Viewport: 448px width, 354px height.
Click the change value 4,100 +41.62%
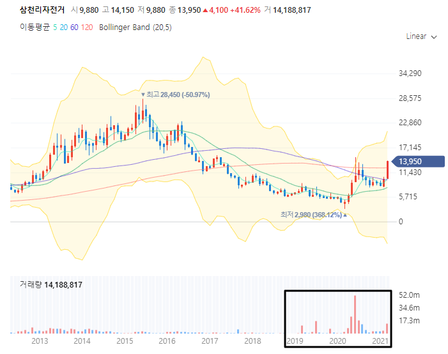pos(232,10)
